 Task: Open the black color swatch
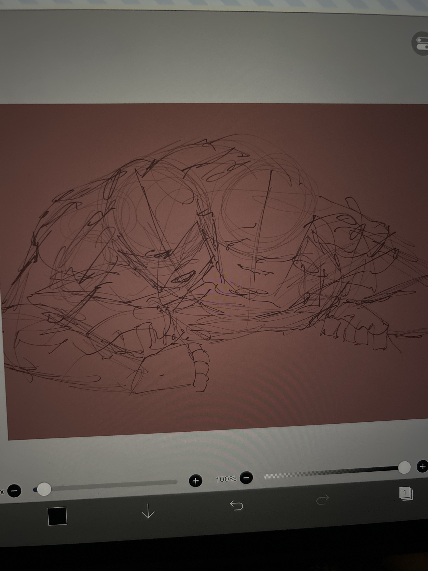[x=57, y=516]
